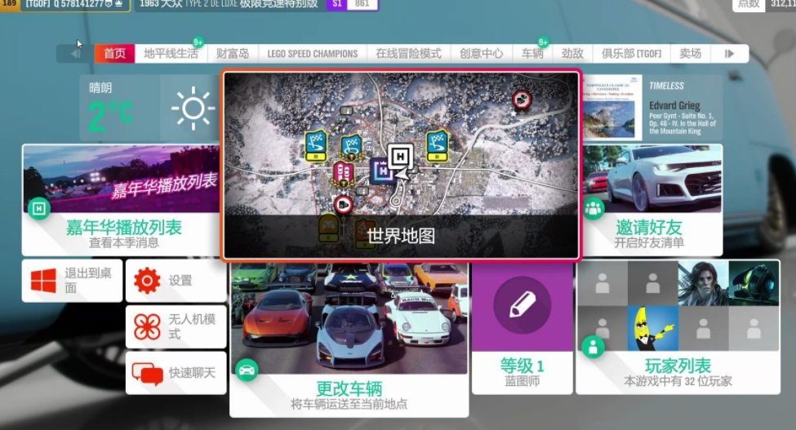This screenshot has height=430, width=796.
Task: Click banana player avatar
Action: point(653,328)
